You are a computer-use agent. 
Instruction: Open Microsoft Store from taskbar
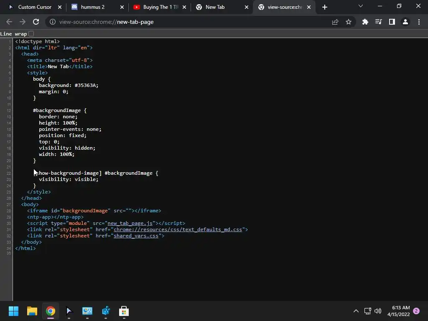[124, 311]
